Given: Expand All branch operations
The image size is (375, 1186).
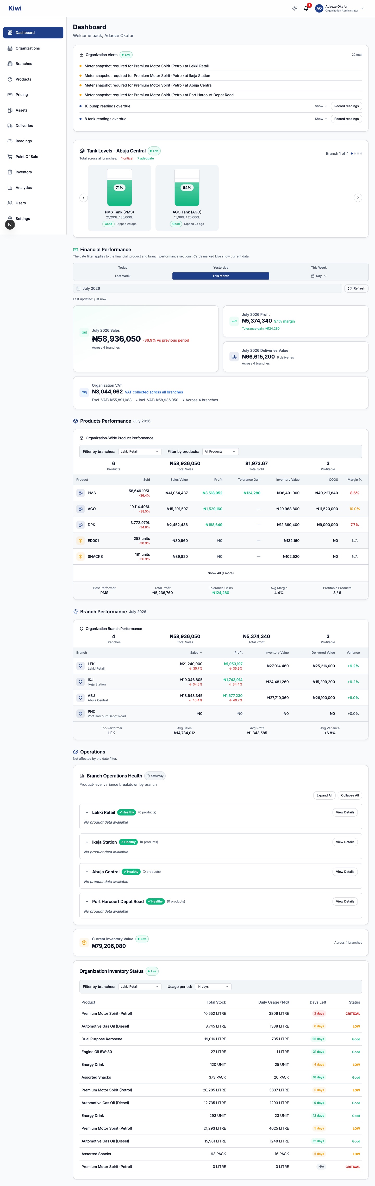Looking at the screenshot, I should [x=324, y=795].
